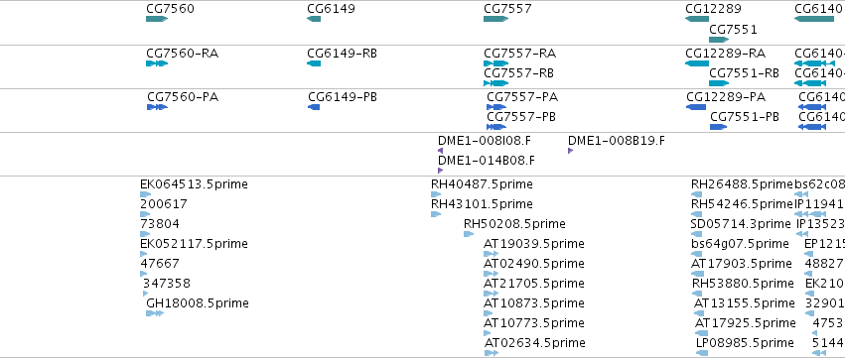This screenshot has width=845, height=358.
Task: Click the DME1-014B08.F marker triangle
Action: [x=440, y=171]
